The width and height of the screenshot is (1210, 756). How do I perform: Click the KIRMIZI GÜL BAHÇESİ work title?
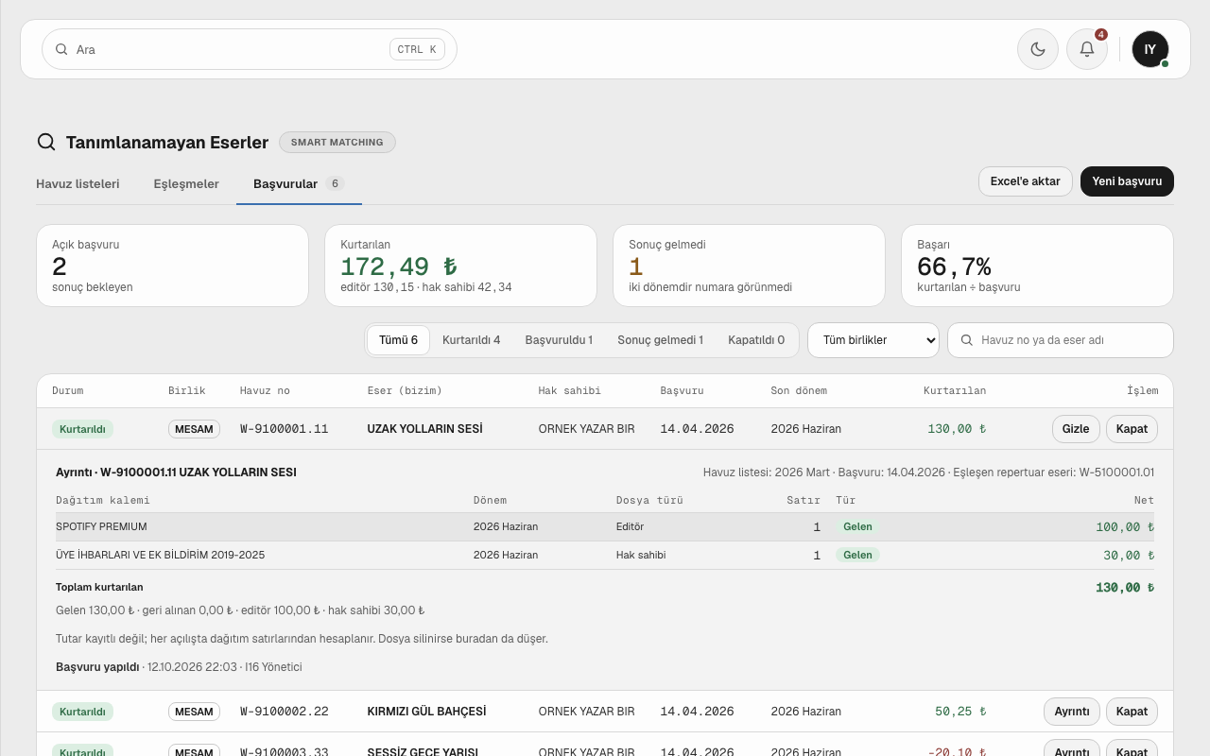[x=426, y=712]
